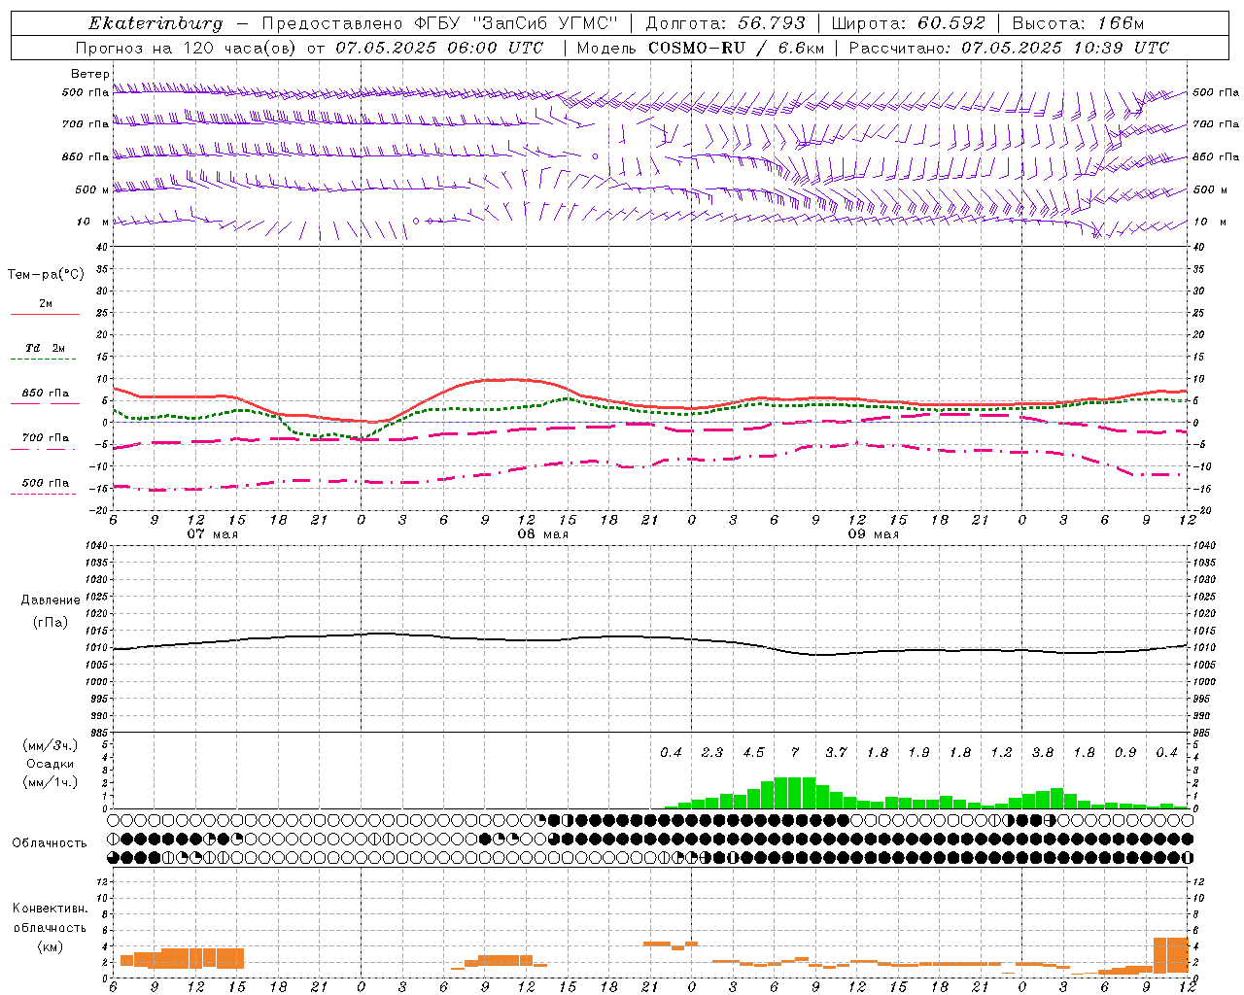Click the 4.5 precipitation value

point(753,752)
